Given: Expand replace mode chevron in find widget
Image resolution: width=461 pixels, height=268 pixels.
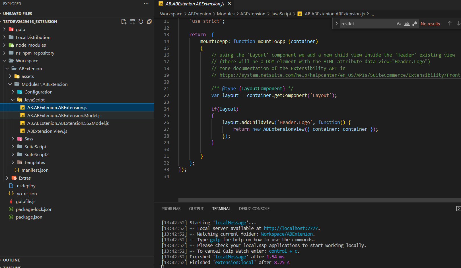Looking at the screenshot, I should coord(336,24).
